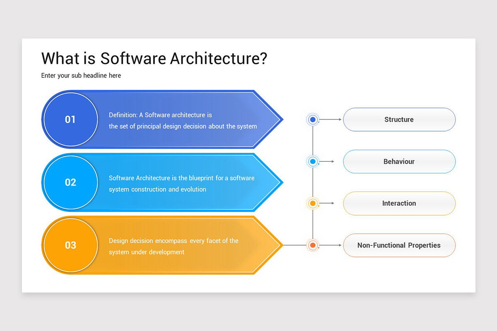
Task: Select the light blue circle numbered 02
Action: tap(70, 182)
